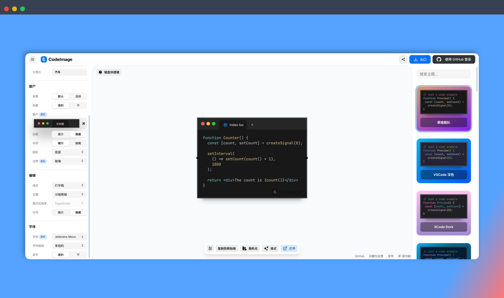Click 复制到剪贴板 copy to clipboard button

pos(226,249)
